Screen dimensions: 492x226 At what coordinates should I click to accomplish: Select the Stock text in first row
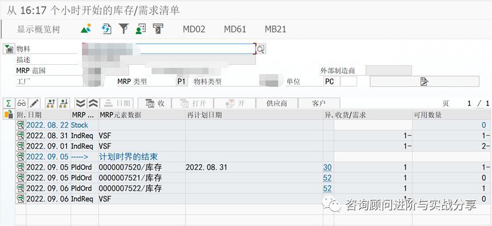[x=80, y=125]
